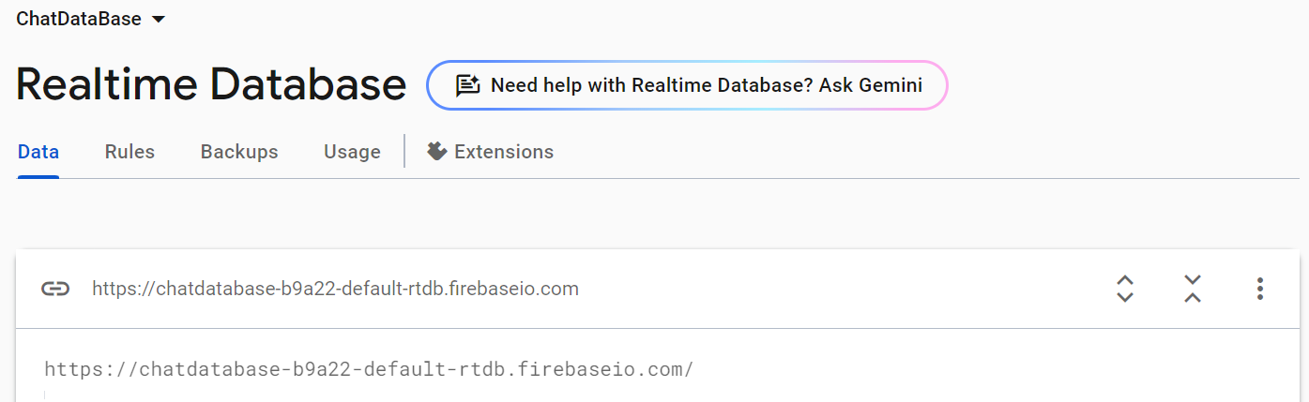Screen dimensions: 1309x402
Task: Go to the Backups tab
Action: click(x=239, y=152)
